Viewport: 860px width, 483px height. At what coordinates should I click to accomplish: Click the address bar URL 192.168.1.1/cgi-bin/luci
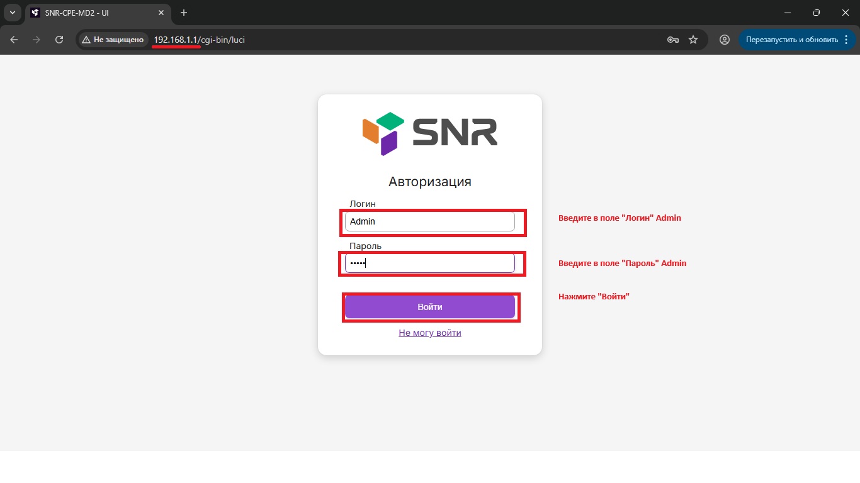(x=199, y=40)
